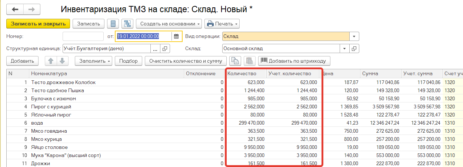Move the row down with the down arrow
This screenshot has height=167, width=463.
point(62,61)
